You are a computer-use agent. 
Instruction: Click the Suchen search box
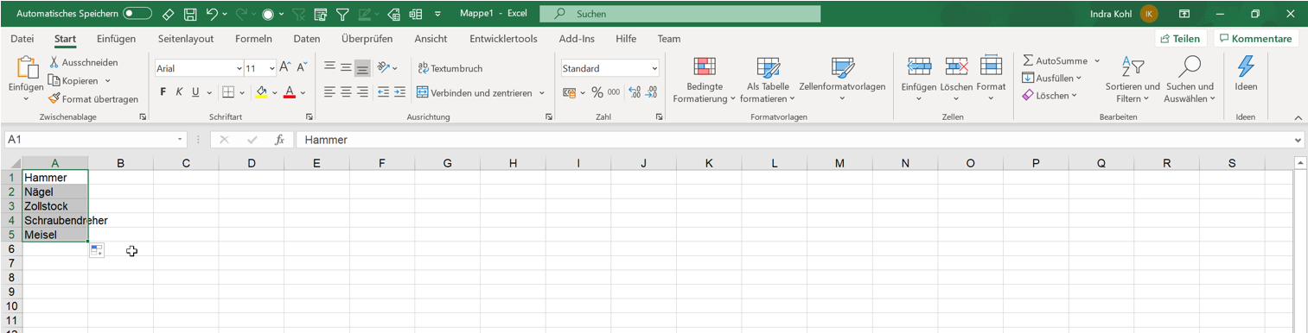680,14
